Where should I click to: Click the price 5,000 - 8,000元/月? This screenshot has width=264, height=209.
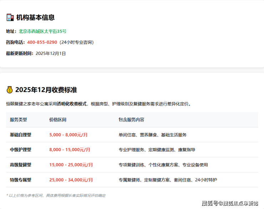68,135
